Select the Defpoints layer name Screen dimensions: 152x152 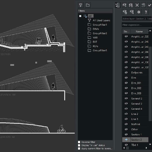(137, 73)
